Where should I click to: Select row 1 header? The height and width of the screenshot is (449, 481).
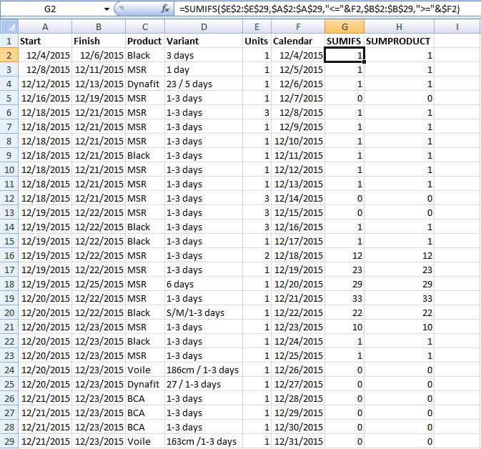coord(9,41)
